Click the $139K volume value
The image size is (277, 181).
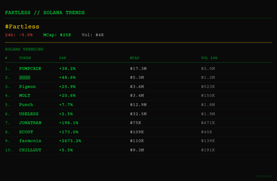(x=208, y=141)
